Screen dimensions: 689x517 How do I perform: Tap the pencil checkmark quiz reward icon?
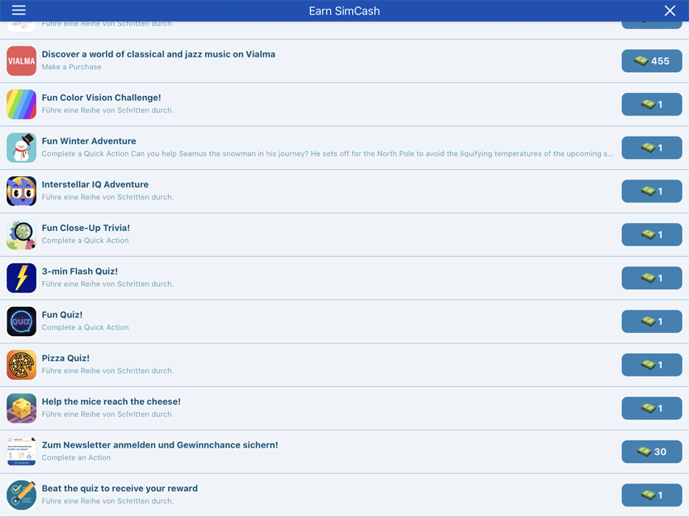click(x=22, y=495)
